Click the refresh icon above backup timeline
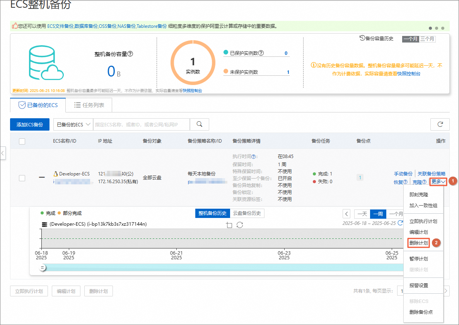The width and height of the screenshot is (459, 325). tap(240, 225)
